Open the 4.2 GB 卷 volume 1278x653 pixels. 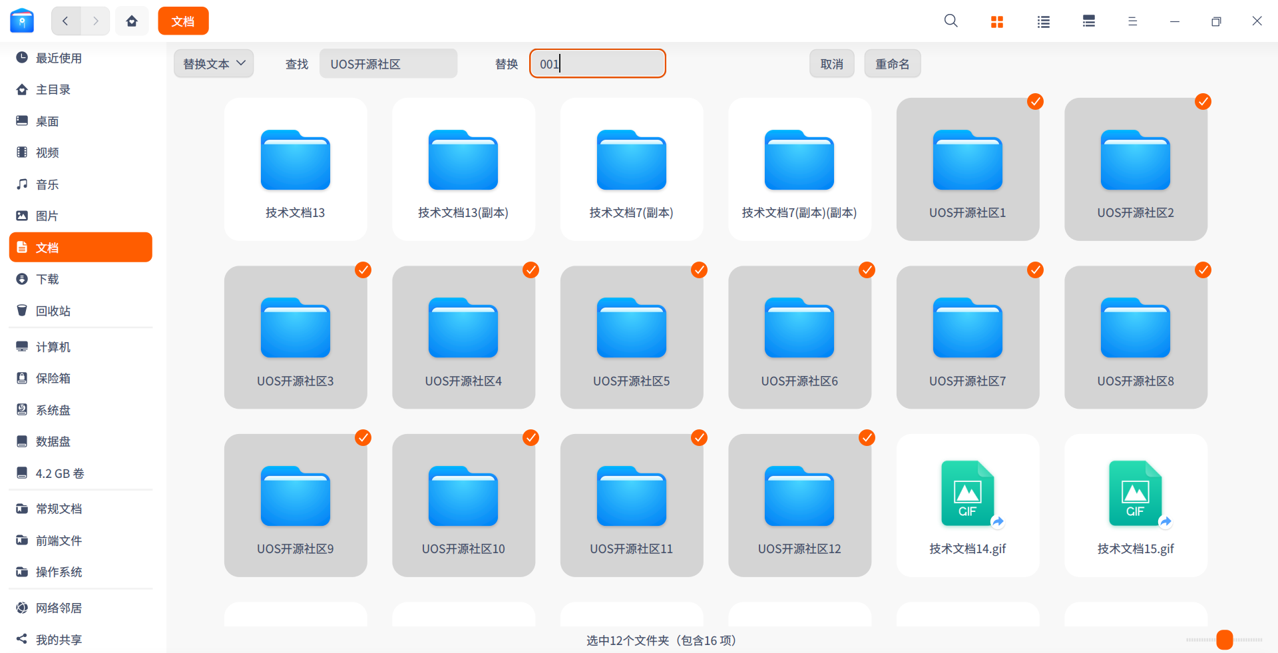click(81, 473)
